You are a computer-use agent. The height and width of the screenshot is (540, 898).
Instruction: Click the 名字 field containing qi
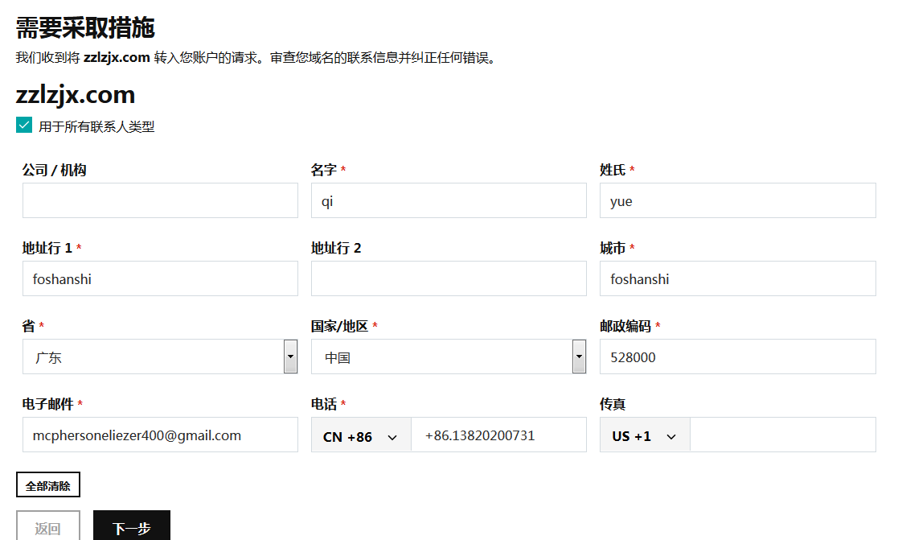pos(449,200)
